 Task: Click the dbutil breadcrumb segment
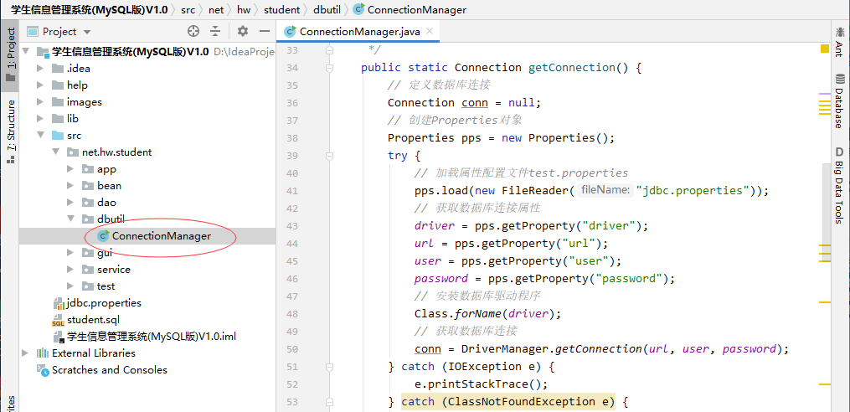coord(327,10)
